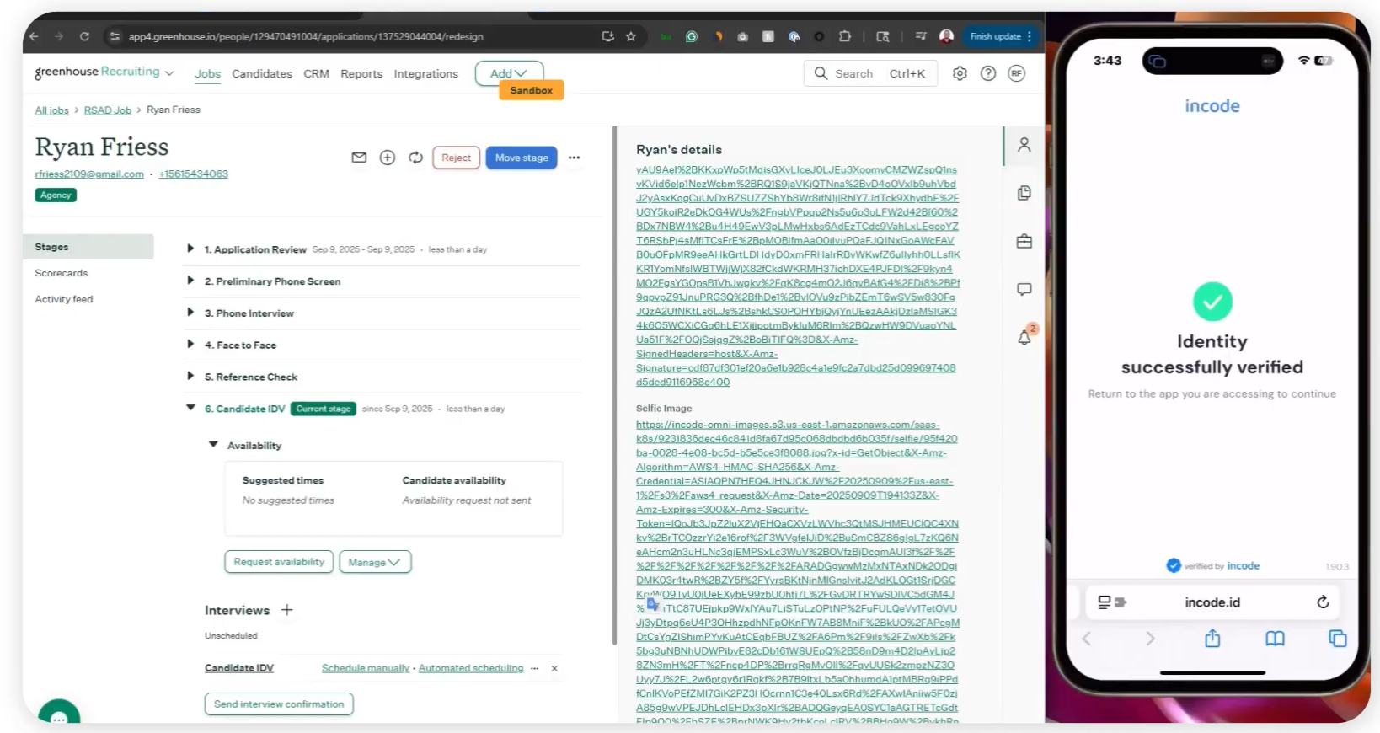The width and height of the screenshot is (1380, 733).
Task: Open the Greenhouse Recruiting product switcher
Action: click(104, 72)
